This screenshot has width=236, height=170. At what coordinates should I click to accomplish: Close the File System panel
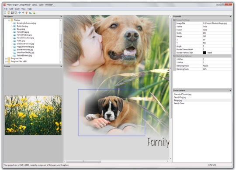pyautogui.click(x=61, y=17)
